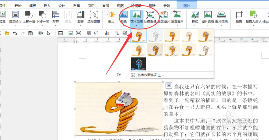Click the 艺术效果 artistic effects icon
The height and width of the screenshot is (140, 269).
coord(137,15)
